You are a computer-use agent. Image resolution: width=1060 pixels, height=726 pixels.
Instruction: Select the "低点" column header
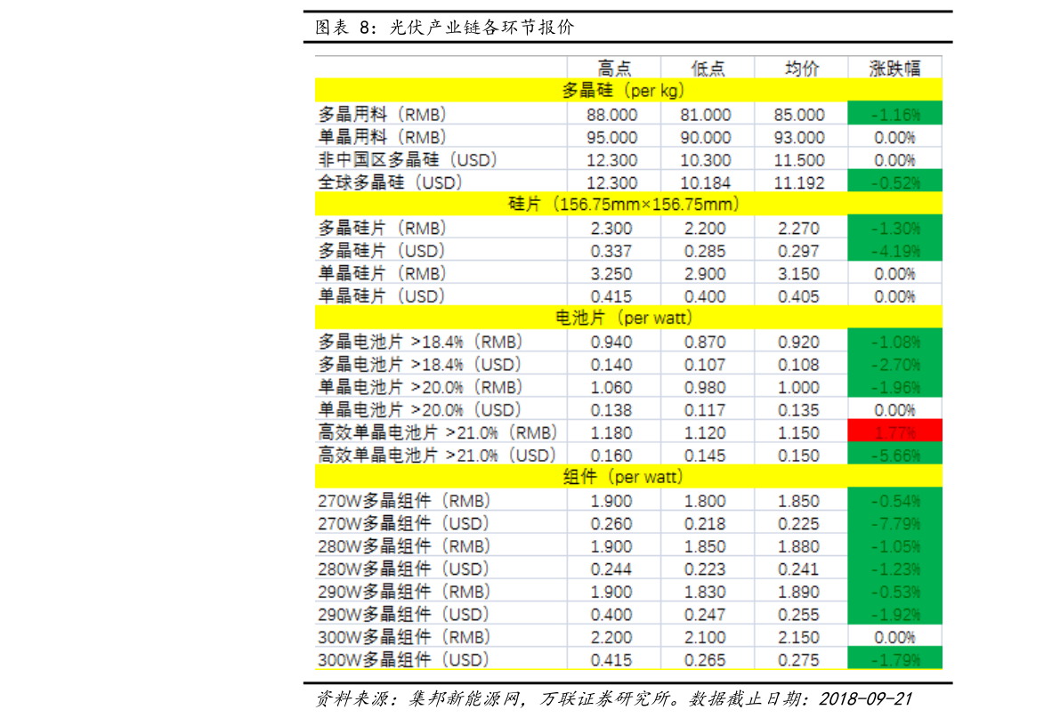coord(708,69)
